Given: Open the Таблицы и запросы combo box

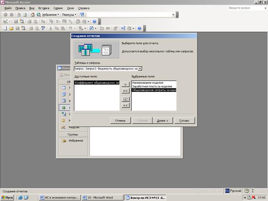Looking at the screenshot, I should click(140, 69).
